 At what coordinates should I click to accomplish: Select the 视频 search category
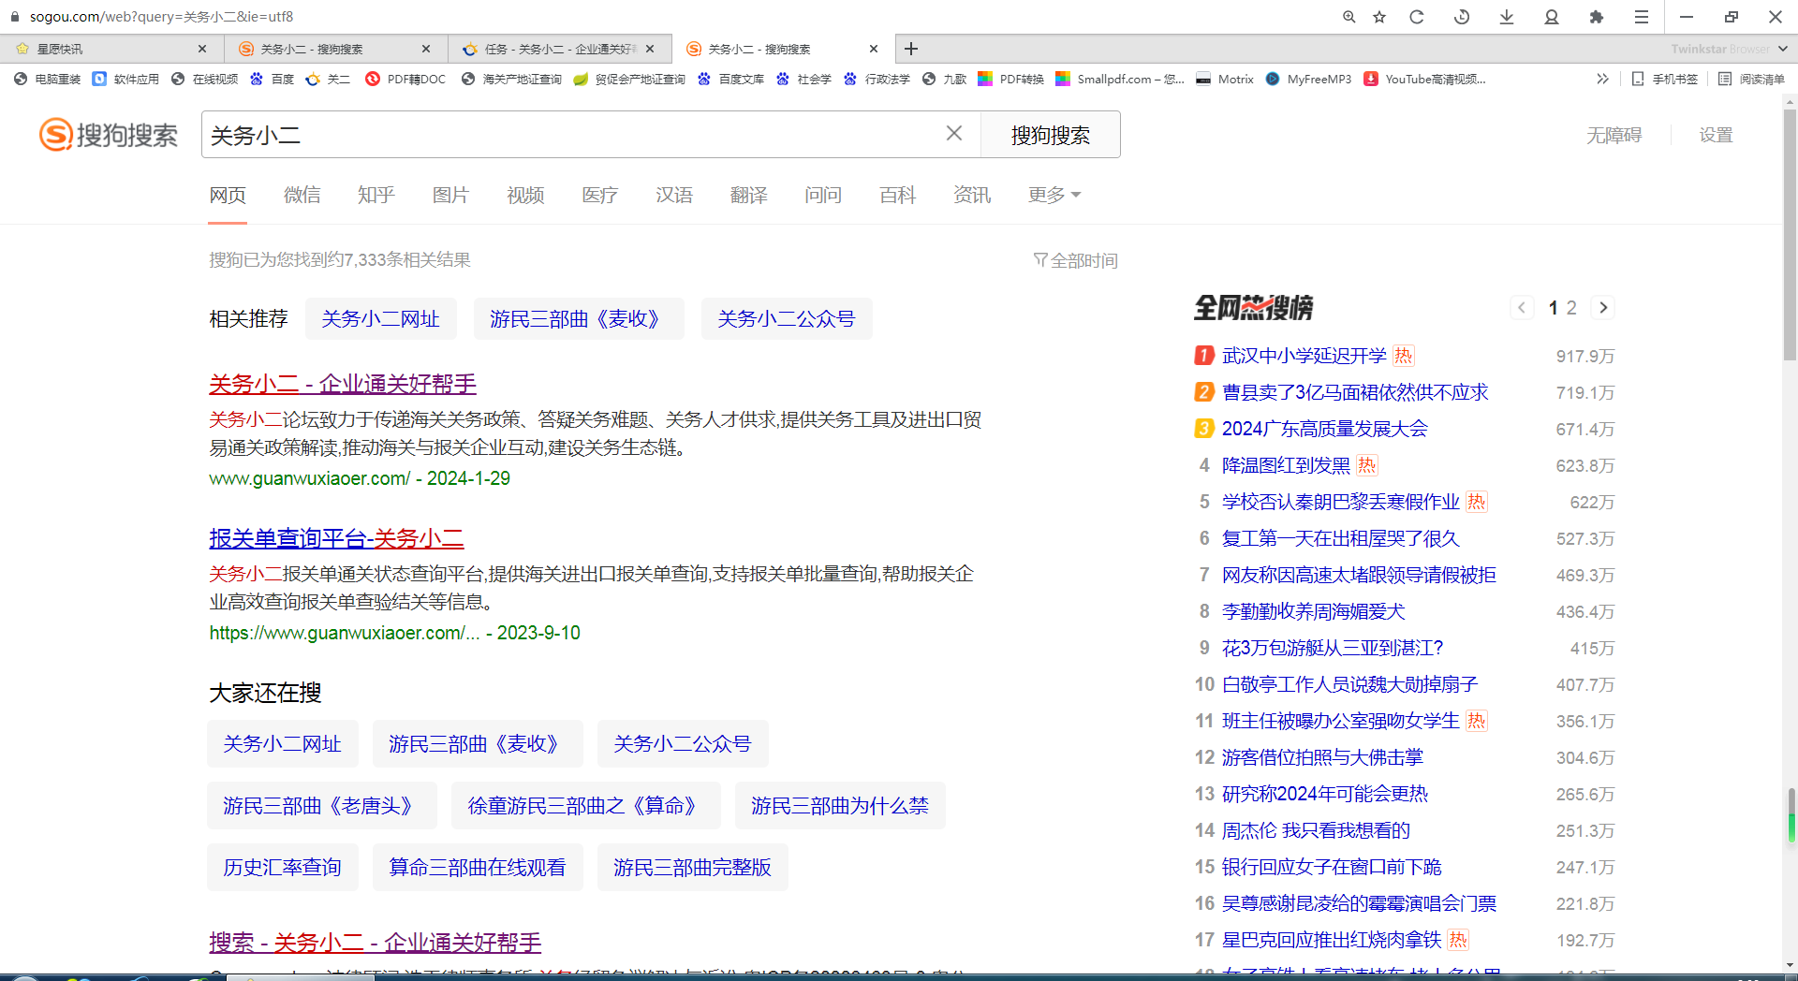point(525,195)
